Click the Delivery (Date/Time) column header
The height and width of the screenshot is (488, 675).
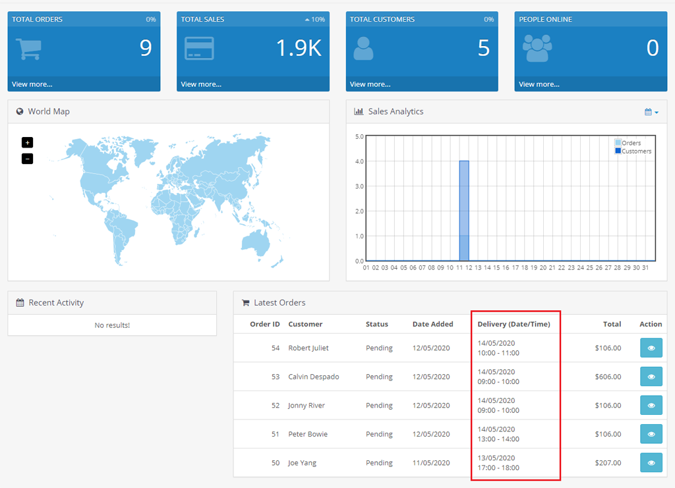514,324
